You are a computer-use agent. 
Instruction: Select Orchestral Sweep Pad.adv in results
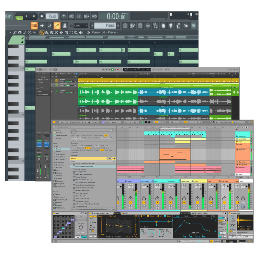coord(93,188)
